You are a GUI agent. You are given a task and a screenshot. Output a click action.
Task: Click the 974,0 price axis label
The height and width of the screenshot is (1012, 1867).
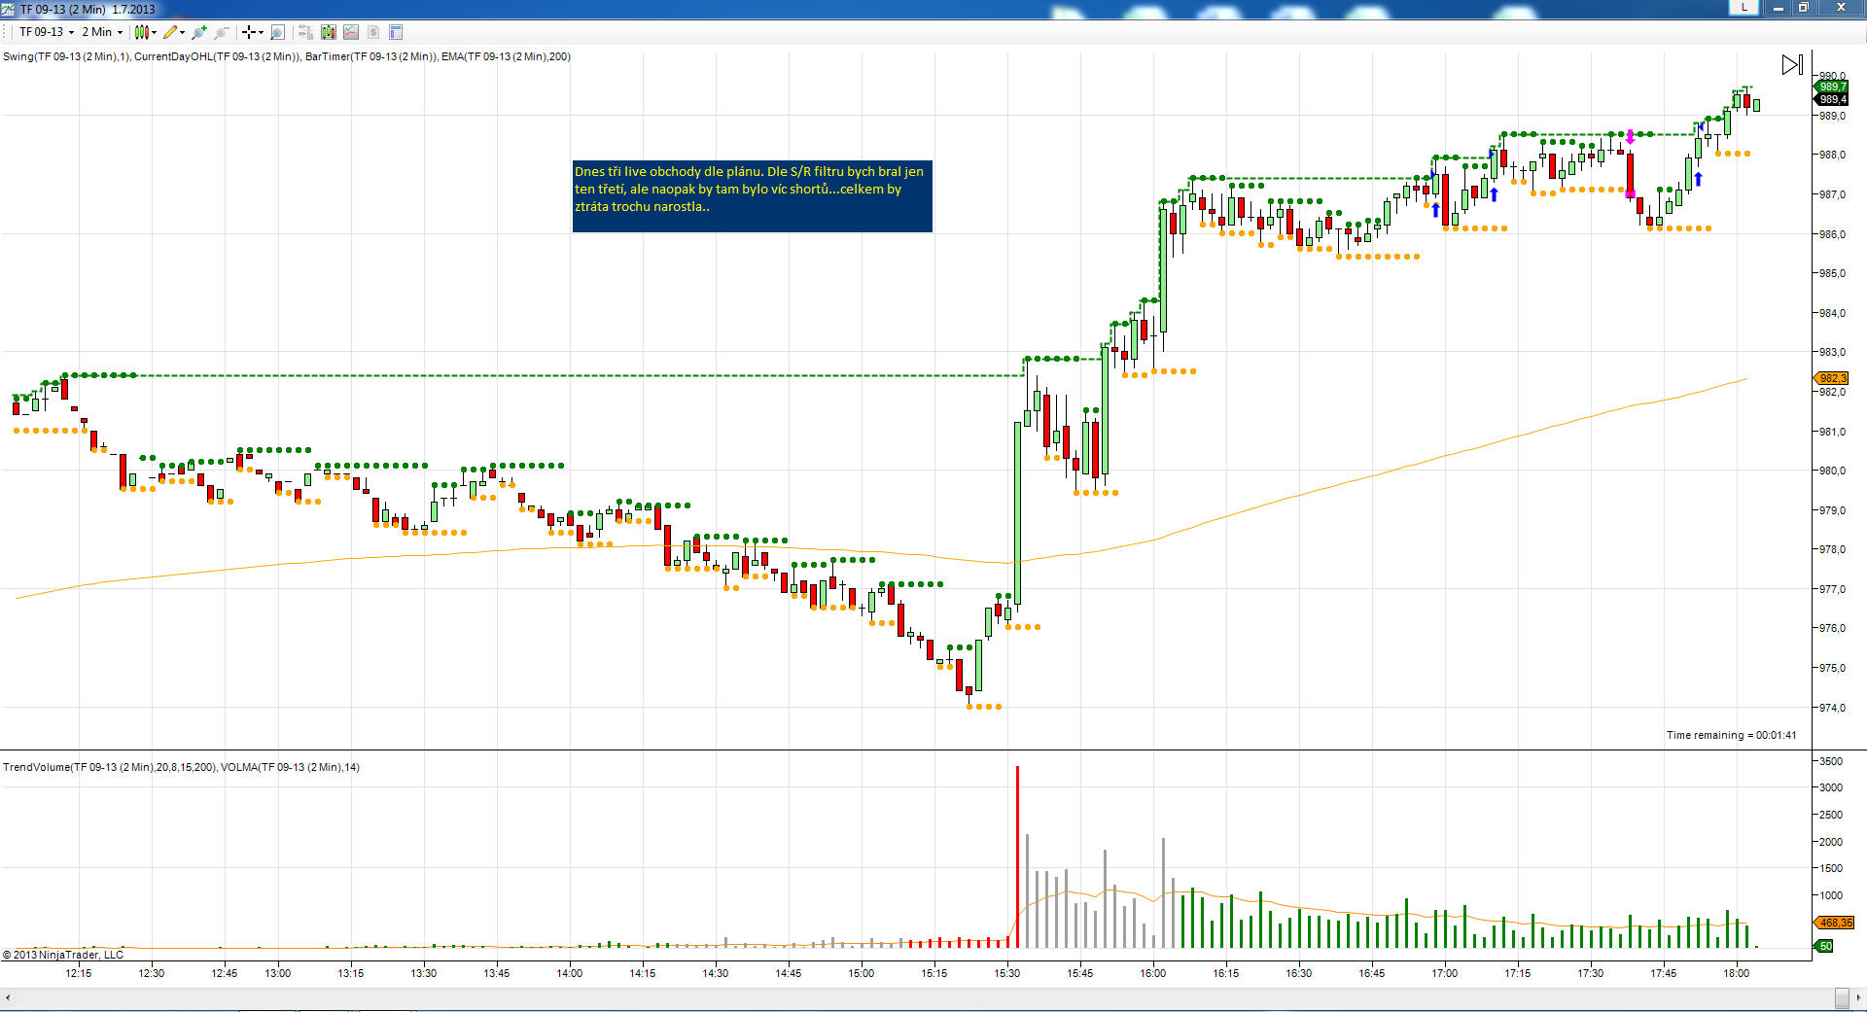pyautogui.click(x=1832, y=708)
